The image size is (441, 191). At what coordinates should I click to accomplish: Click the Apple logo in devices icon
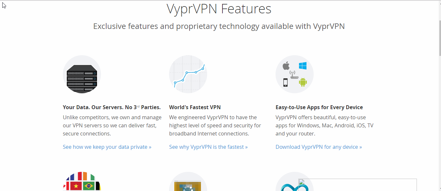coord(286,66)
